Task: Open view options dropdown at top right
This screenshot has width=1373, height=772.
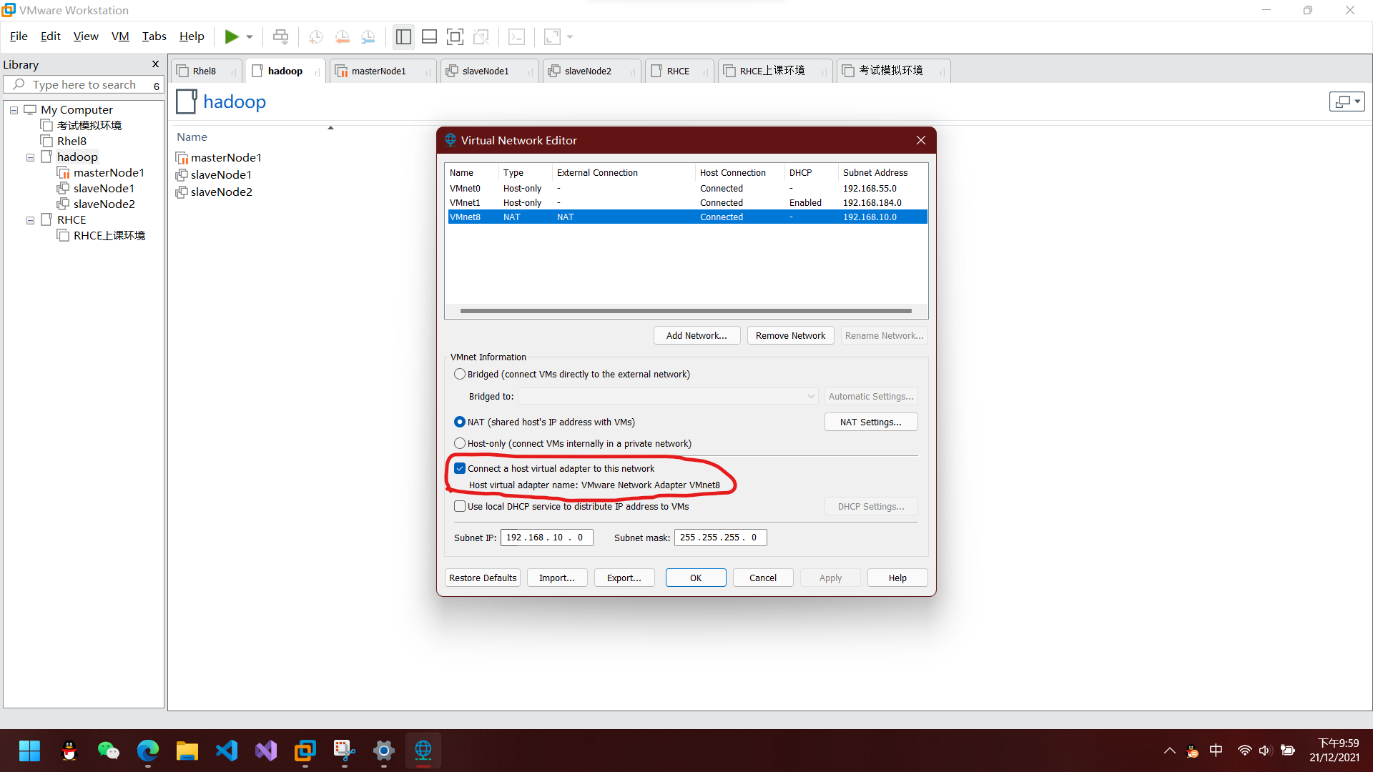Action: pyautogui.click(x=1347, y=102)
